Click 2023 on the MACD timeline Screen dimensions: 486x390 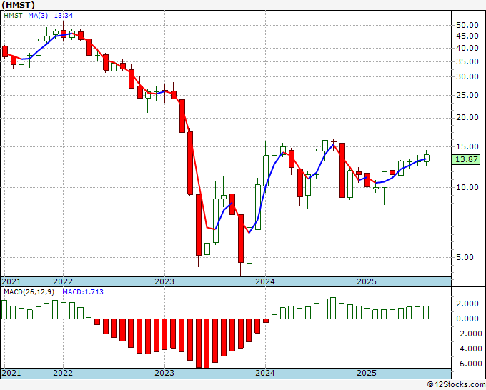(x=164, y=373)
